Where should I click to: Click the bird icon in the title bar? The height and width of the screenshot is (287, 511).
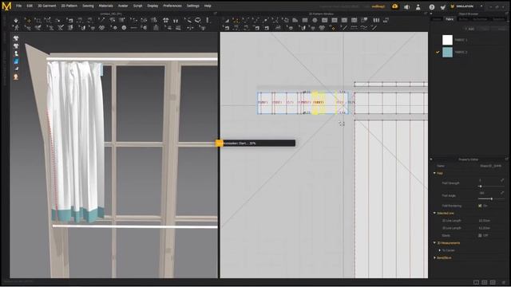click(443, 7)
